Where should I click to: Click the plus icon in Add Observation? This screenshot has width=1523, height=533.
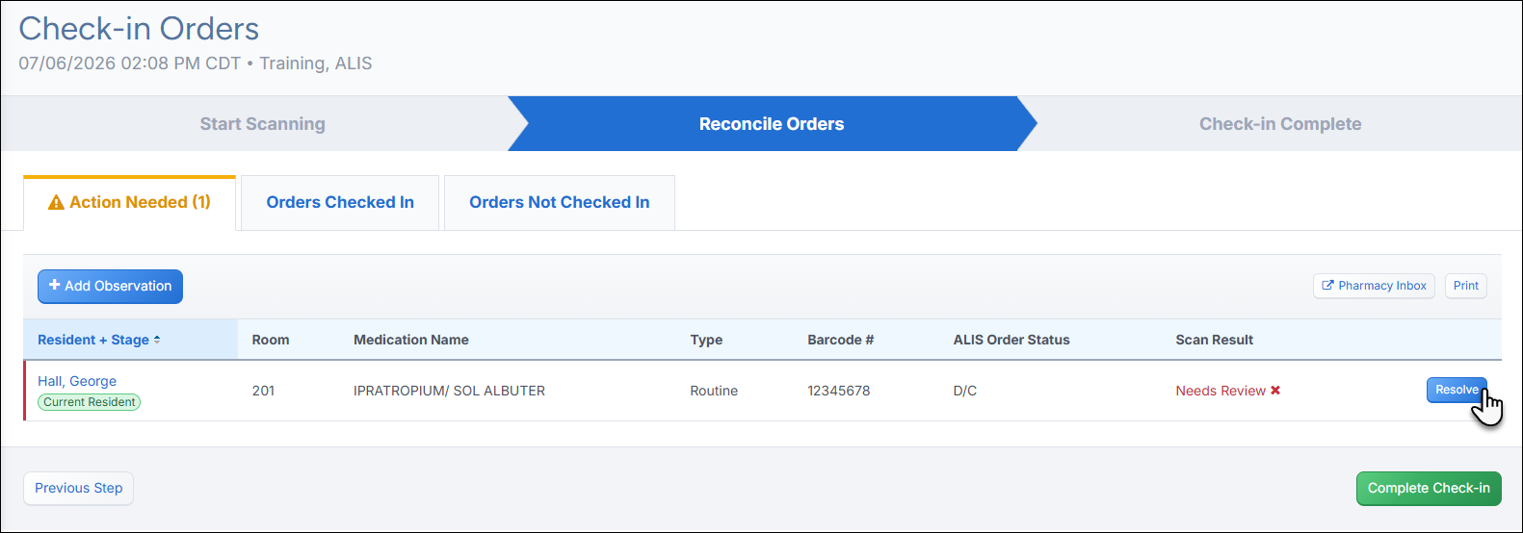point(55,285)
